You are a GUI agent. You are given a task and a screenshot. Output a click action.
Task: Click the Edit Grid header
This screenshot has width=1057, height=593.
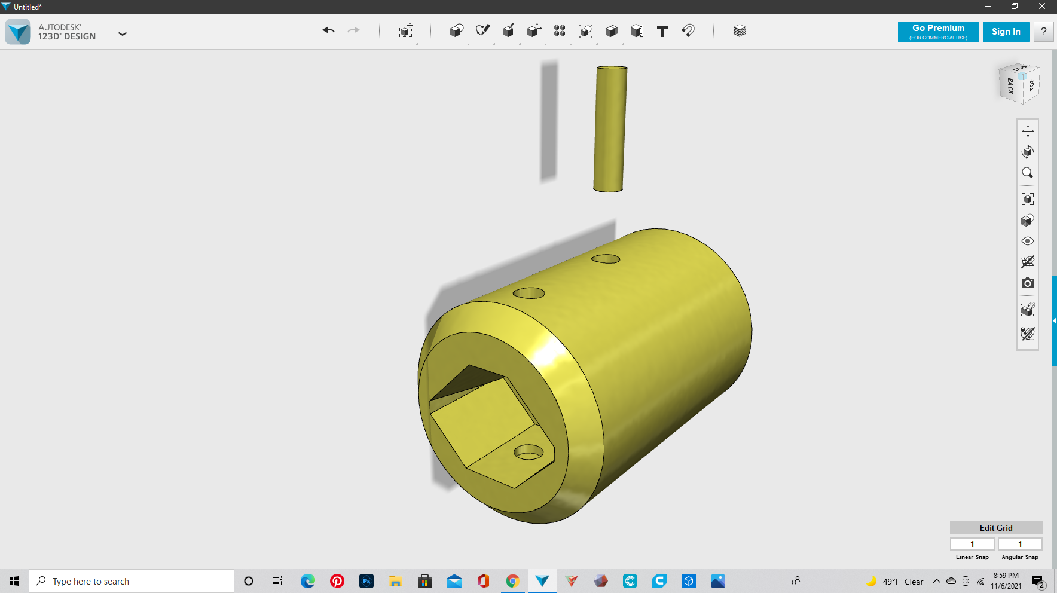tap(995, 528)
